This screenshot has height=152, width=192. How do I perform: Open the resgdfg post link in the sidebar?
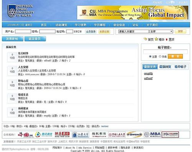[148, 73]
